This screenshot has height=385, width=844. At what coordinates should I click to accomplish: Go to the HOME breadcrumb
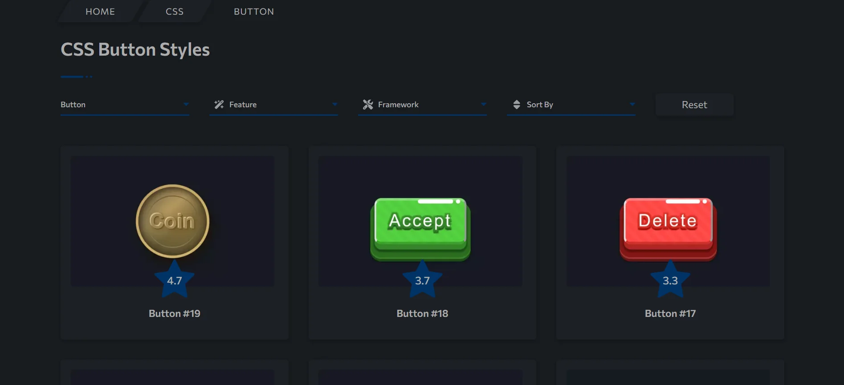coord(100,12)
